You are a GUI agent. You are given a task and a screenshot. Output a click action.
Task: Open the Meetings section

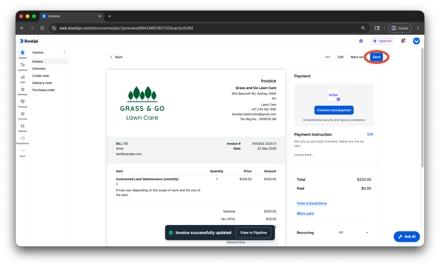[x=23, y=91]
